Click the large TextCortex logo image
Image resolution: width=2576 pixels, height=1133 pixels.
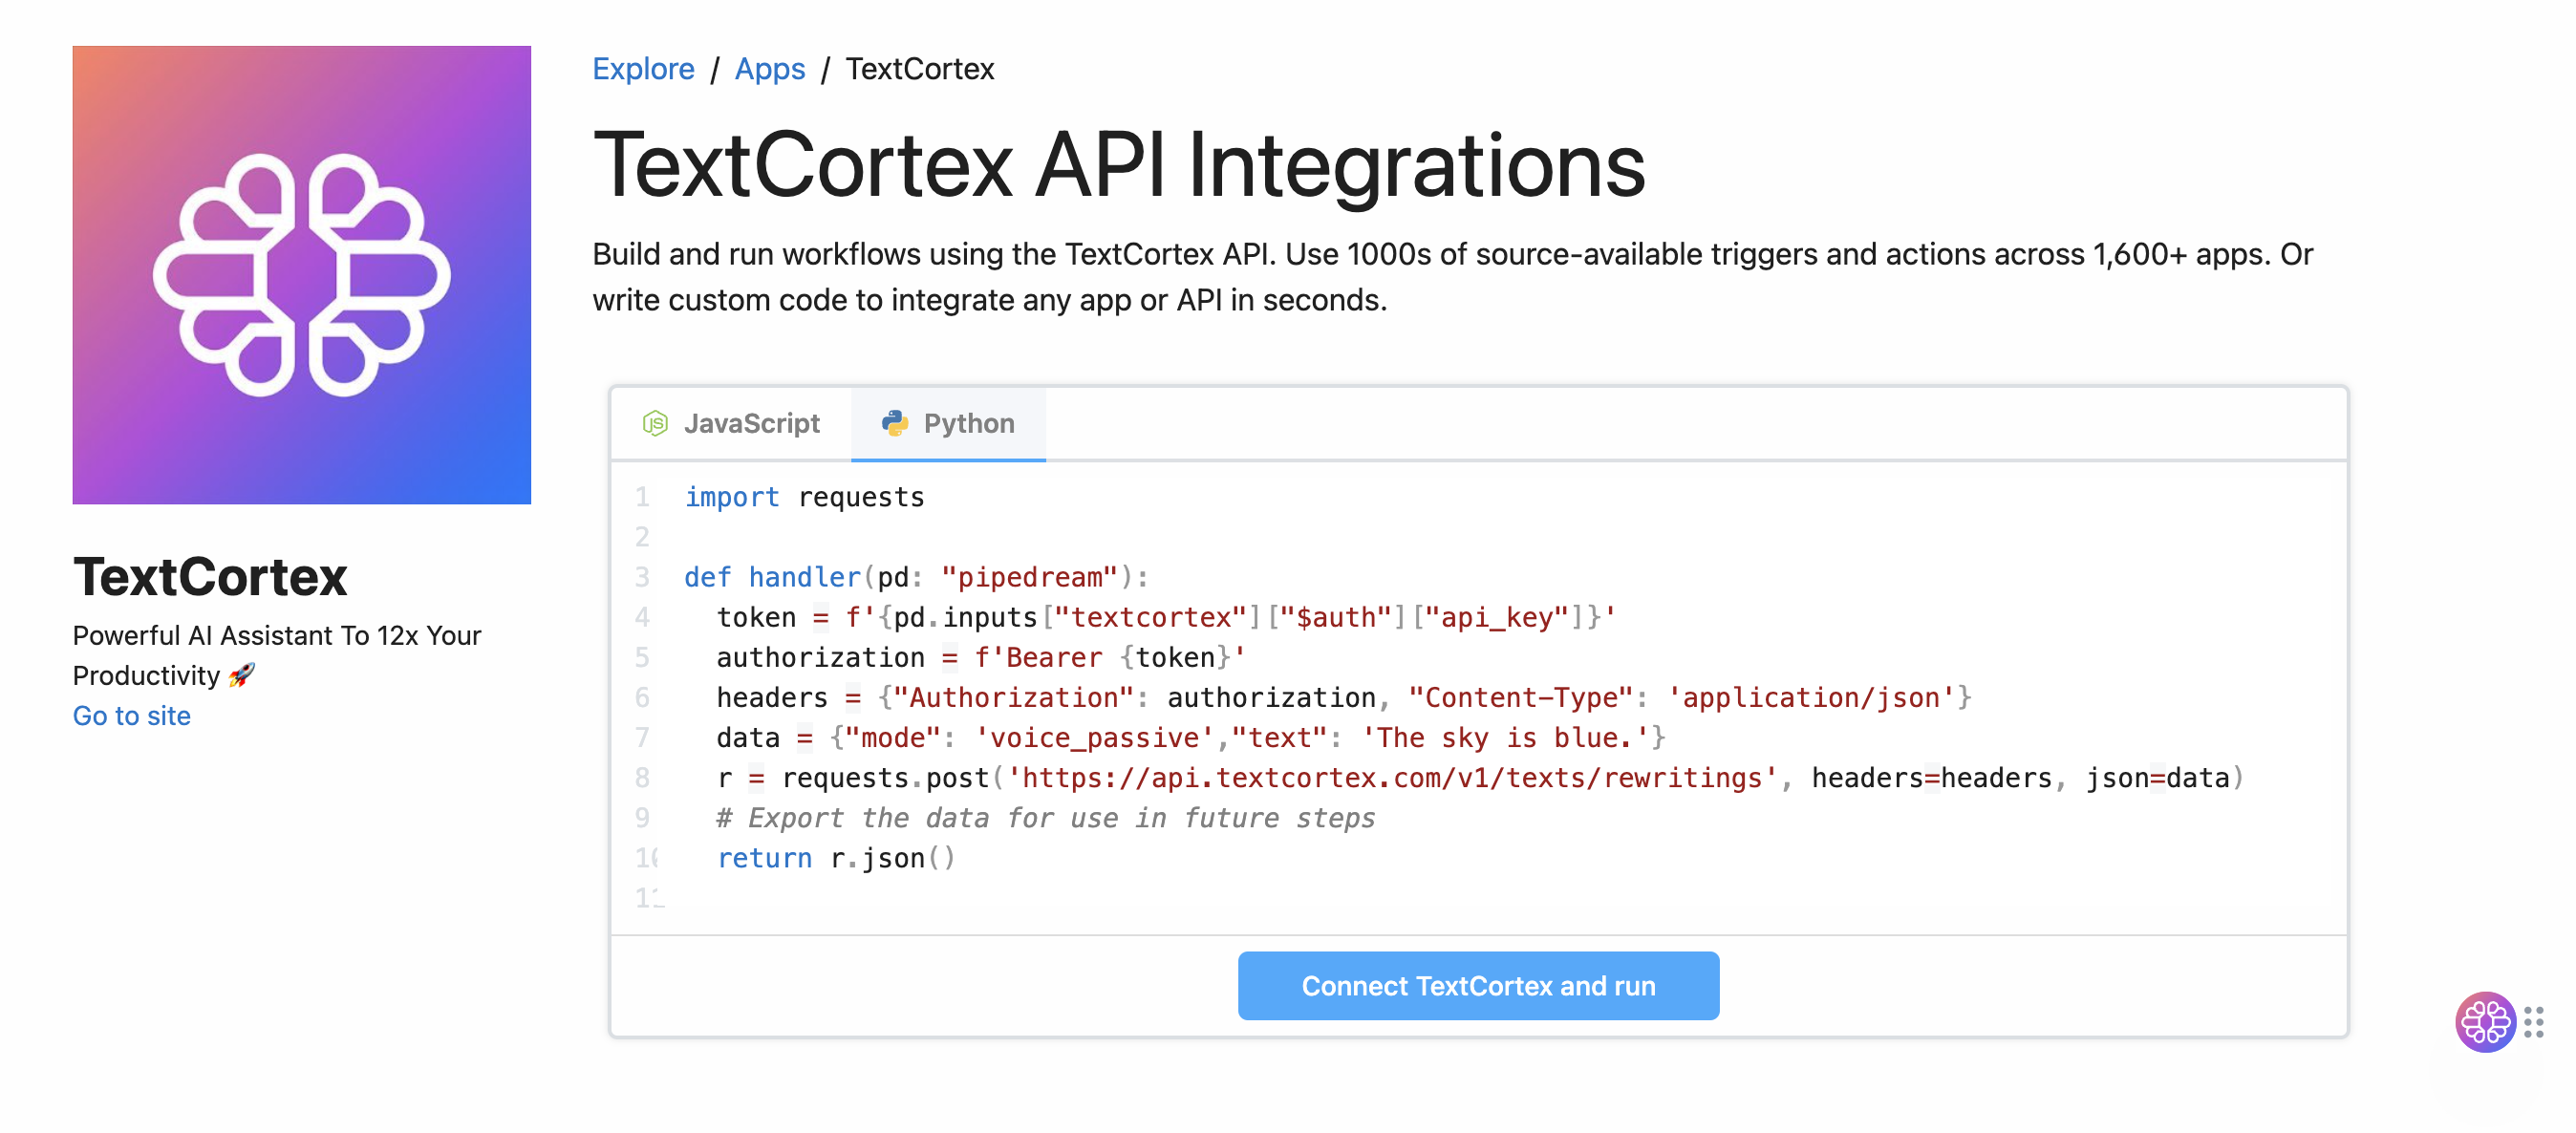(x=301, y=274)
